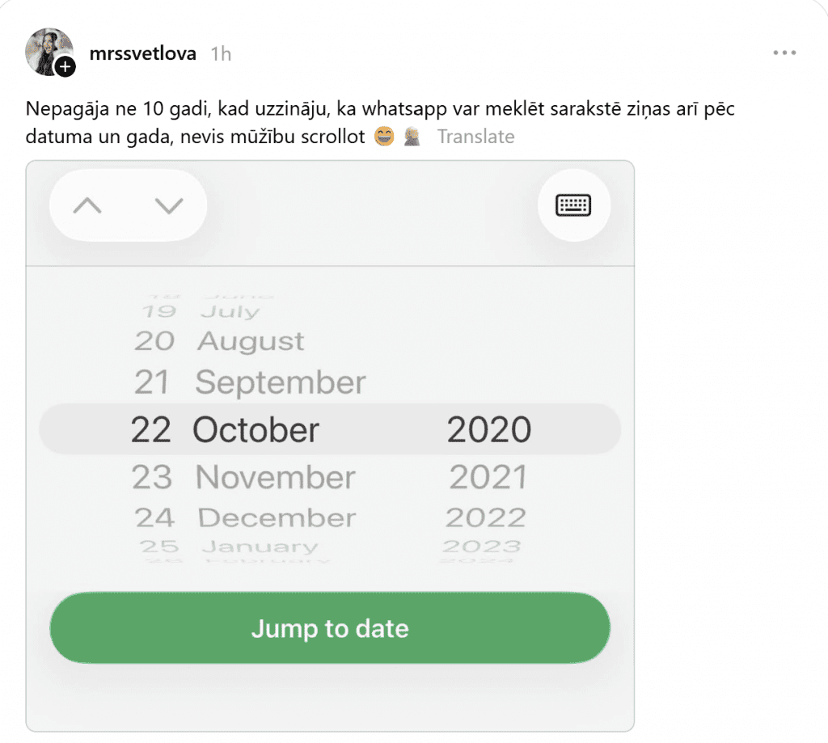Click the 1h post timestamp
The height and width of the screenshot is (743, 828).
[221, 54]
